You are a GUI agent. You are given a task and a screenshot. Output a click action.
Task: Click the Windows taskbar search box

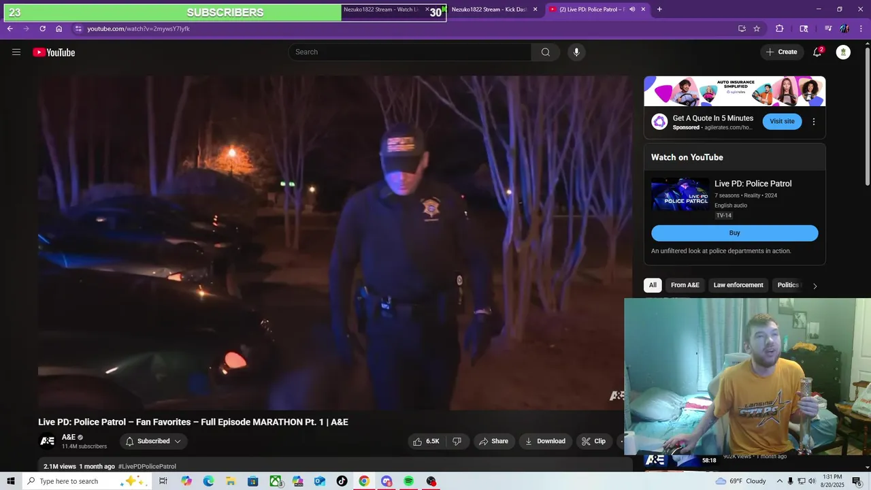click(x=87, y=481)
